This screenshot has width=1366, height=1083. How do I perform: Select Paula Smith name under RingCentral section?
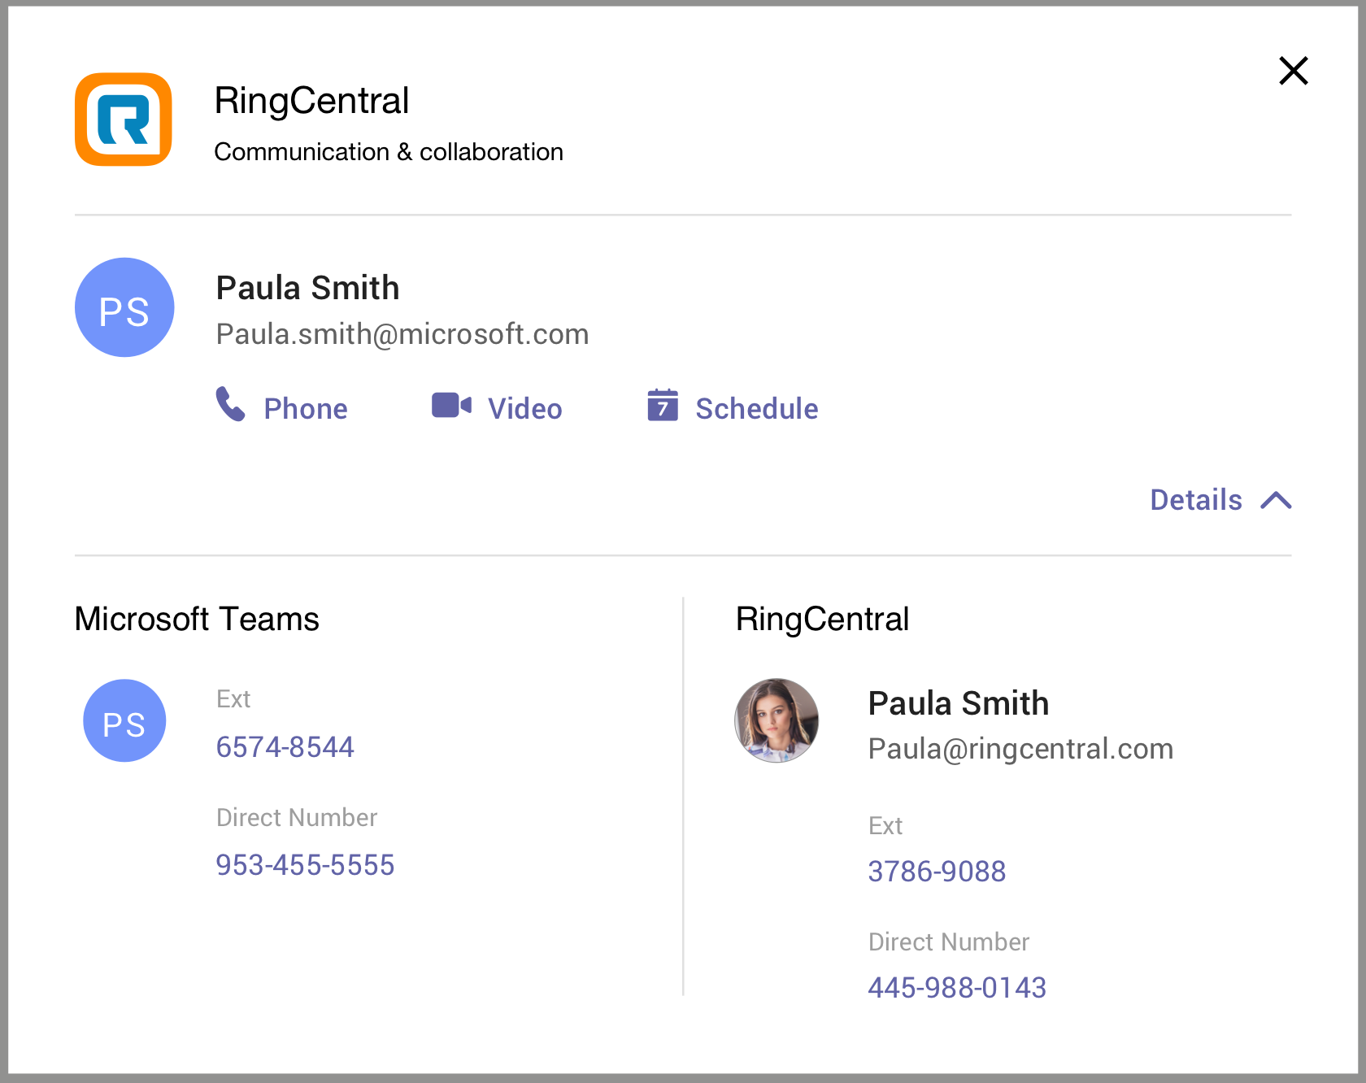click(x=959, y=703)
